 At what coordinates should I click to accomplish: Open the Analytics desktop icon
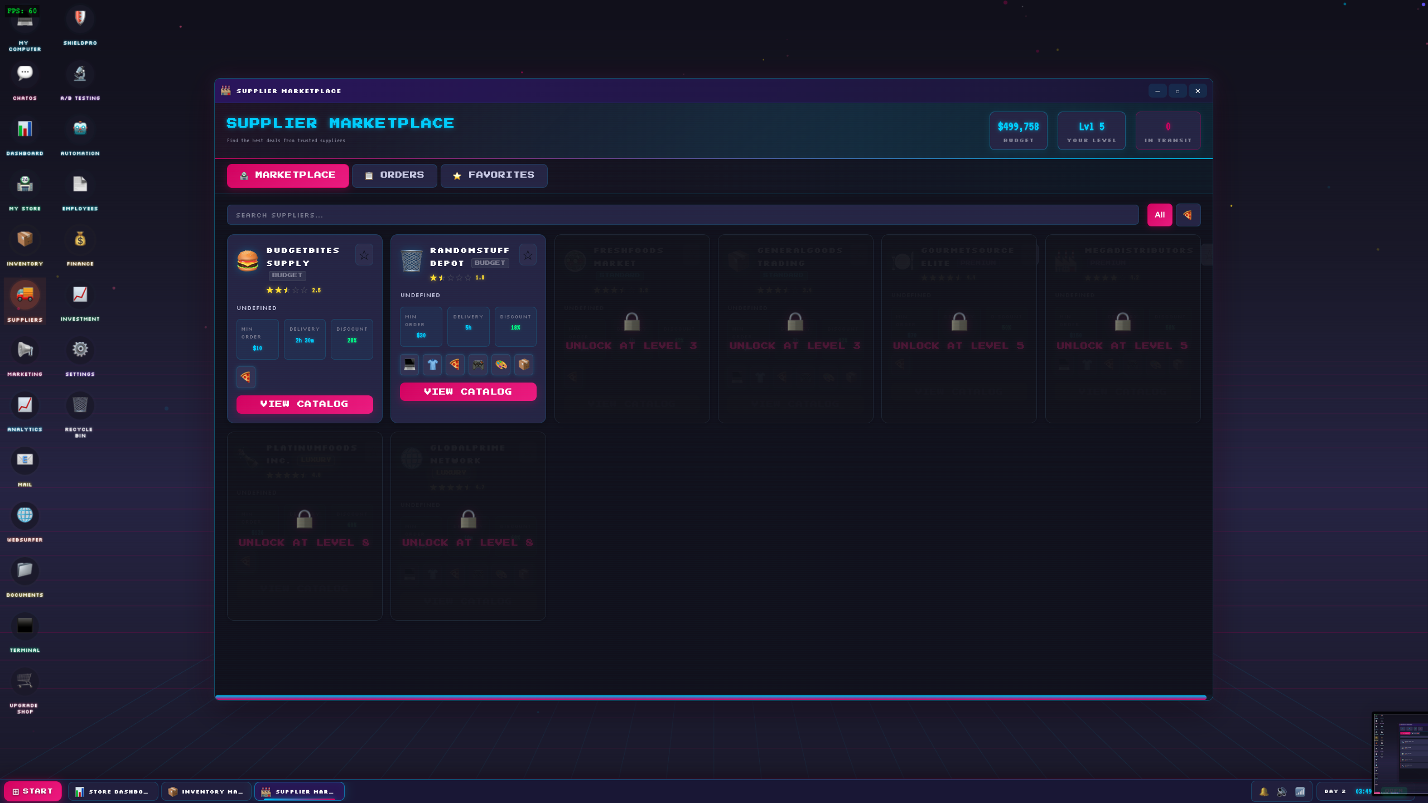pos(25,405)
